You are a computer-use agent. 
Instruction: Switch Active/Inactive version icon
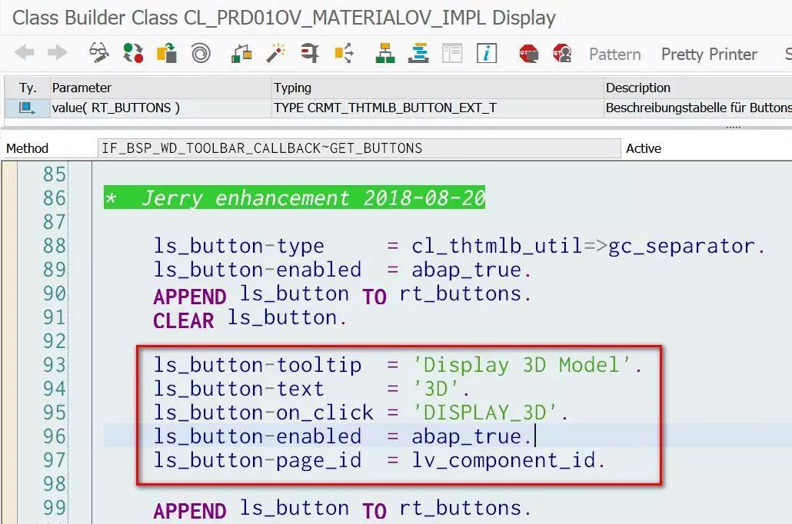point(133,52)
